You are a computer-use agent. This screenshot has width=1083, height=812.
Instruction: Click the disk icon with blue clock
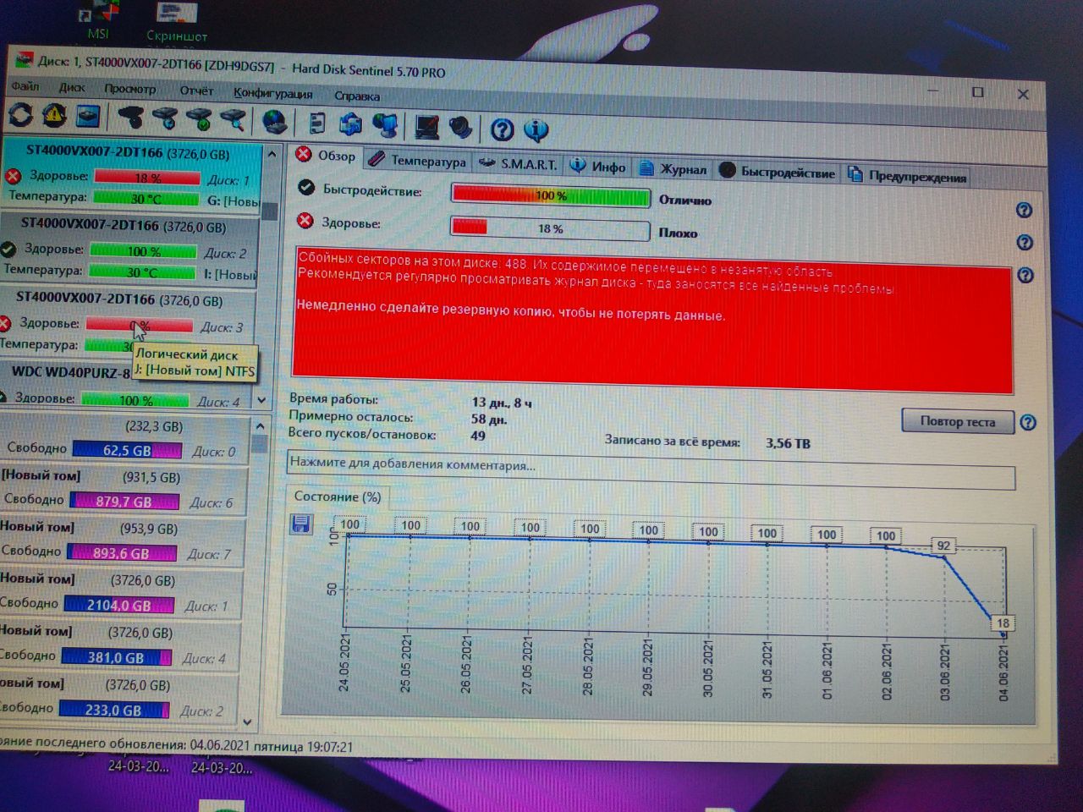164,118
